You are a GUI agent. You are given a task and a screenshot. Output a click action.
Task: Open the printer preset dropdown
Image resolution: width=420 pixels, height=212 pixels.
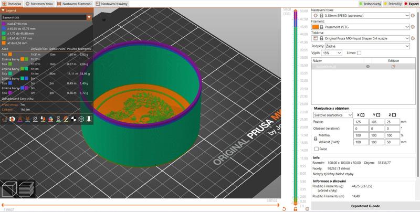click(x=360, y=38)
